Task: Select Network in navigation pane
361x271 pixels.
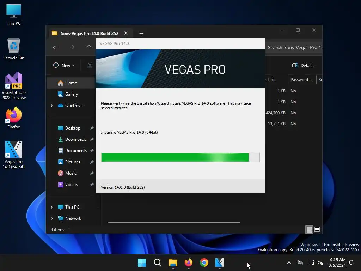Action: (x=69, y=218)
